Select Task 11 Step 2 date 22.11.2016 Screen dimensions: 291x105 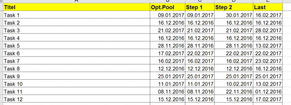(234, 92)
